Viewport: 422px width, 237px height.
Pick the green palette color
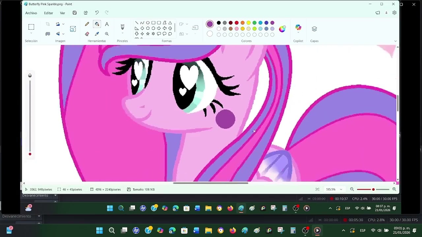pos(254,23)
